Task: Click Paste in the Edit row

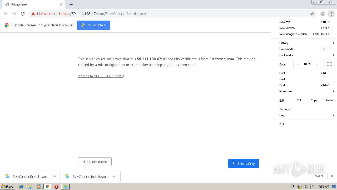Action: (329, 100)
